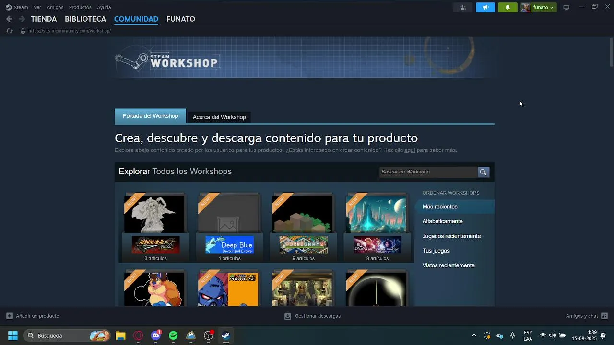Open the friends group icon button
The width and height of the screenshot is (614, 345).
click(x=462, y=7)
